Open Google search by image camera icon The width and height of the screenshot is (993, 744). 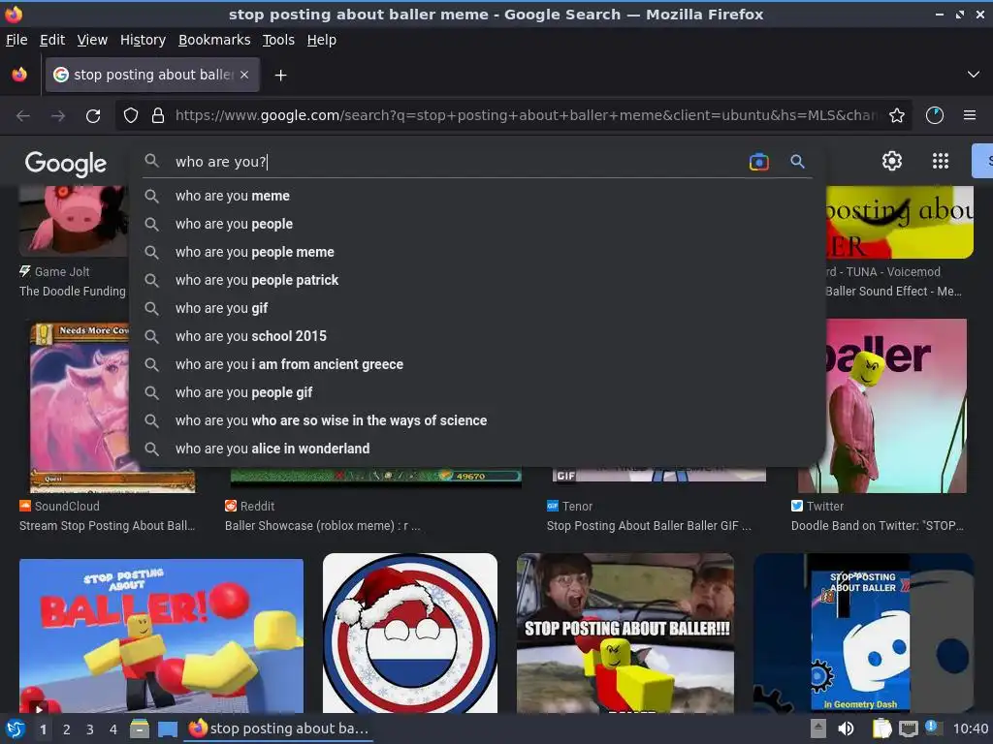(758, 162)
